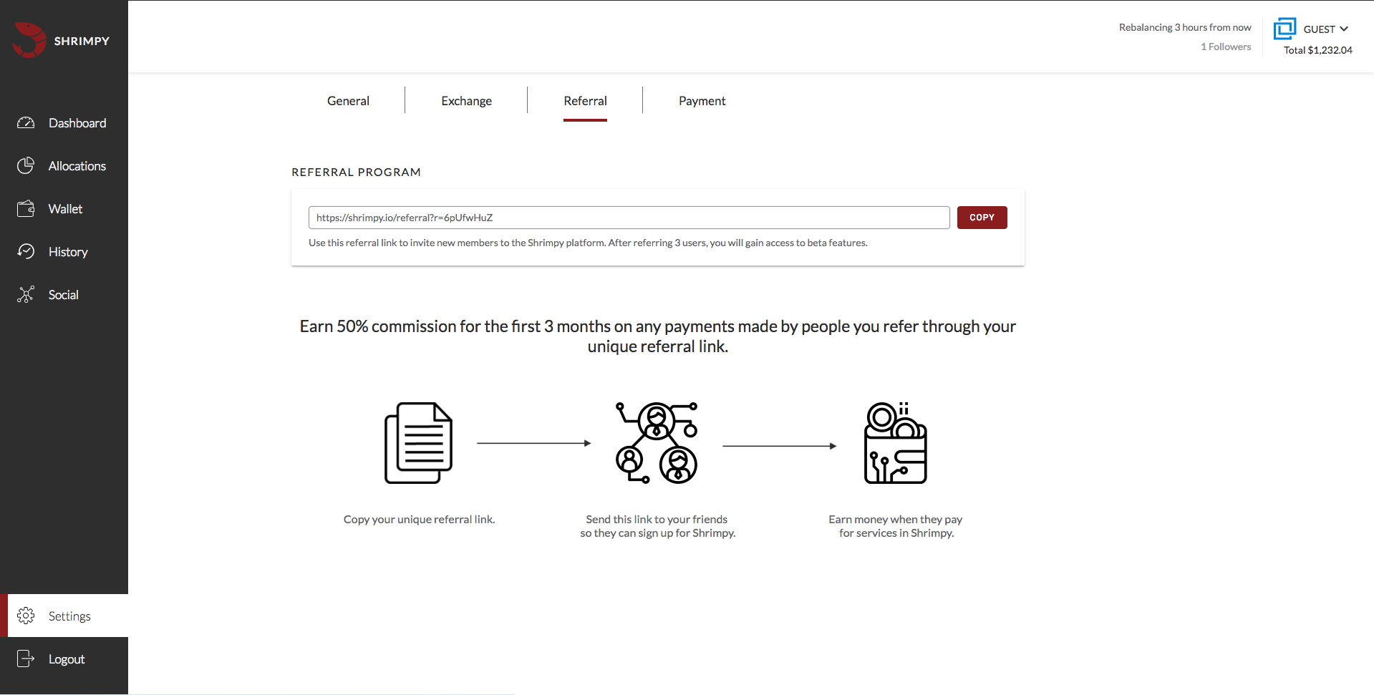Image resolution: width=1374 pixels, height=695 pixels.
Task: Click the Social network icon
Action: pos(26,295)
